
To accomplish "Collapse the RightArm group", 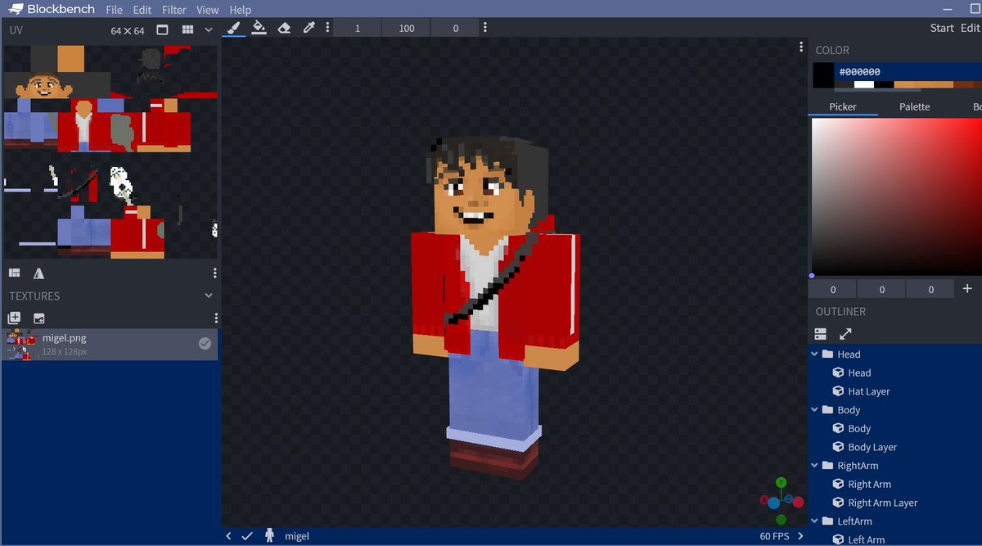I will pyautogui.click(x=815, y=465).
